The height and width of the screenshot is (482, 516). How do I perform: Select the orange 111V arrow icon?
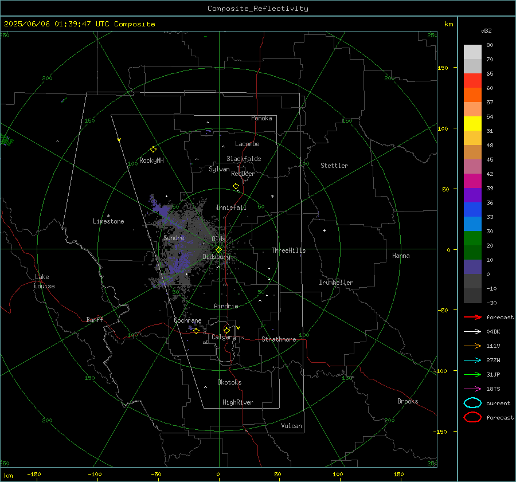[472, 346]
